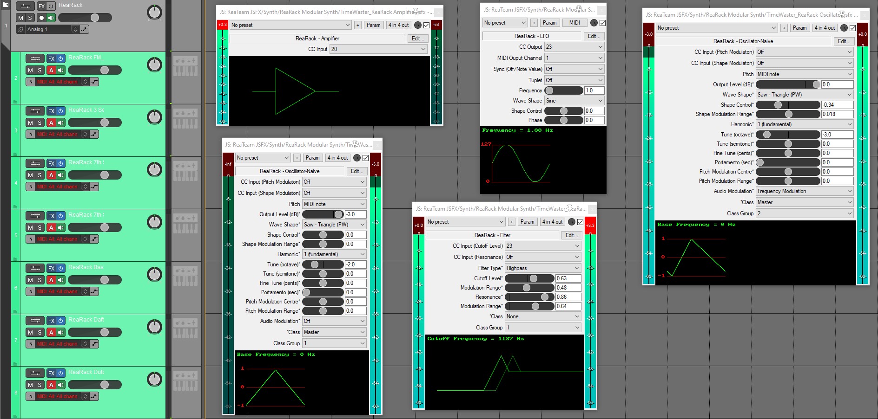Screen dimensions: 878x419
Task: Open No preset dropdown in Amplifier window
Action: pyautogui.click(x=290, y=25)
